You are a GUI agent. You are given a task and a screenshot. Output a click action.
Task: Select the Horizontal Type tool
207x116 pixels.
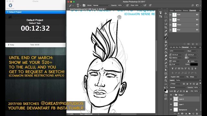166,66
